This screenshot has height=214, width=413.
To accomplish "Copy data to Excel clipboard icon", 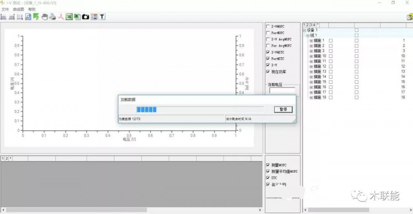I will point(77,17).
